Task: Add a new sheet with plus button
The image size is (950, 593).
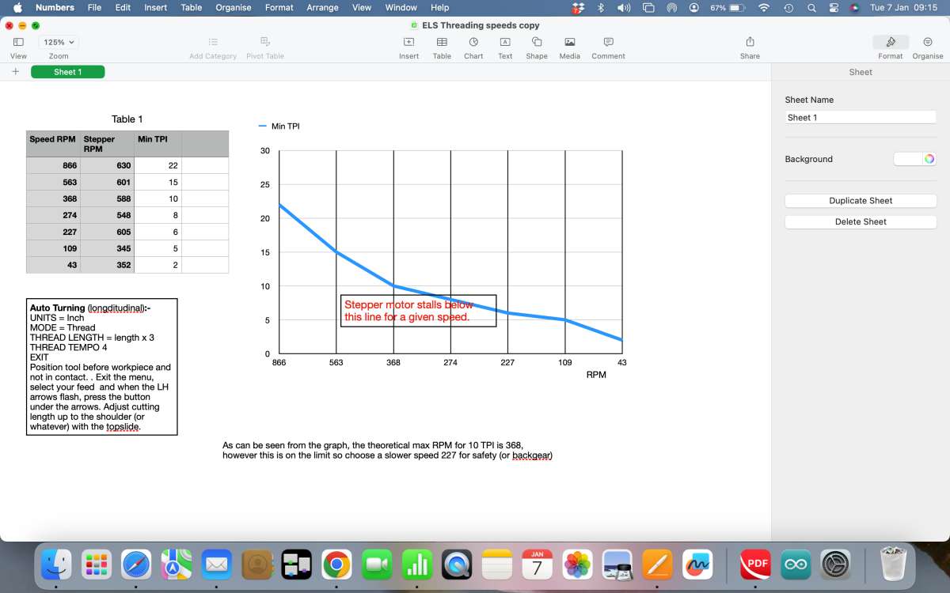Action: [15, 72]
